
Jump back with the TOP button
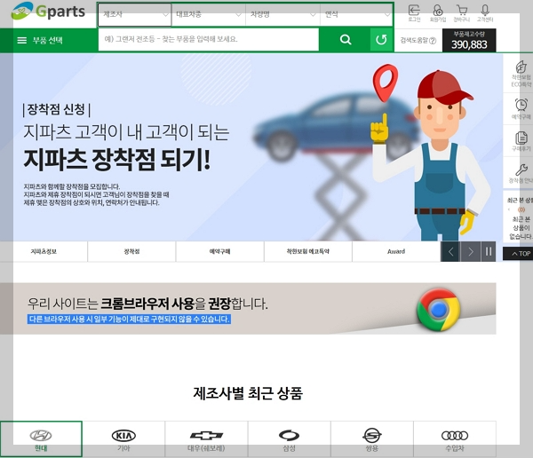519,254
